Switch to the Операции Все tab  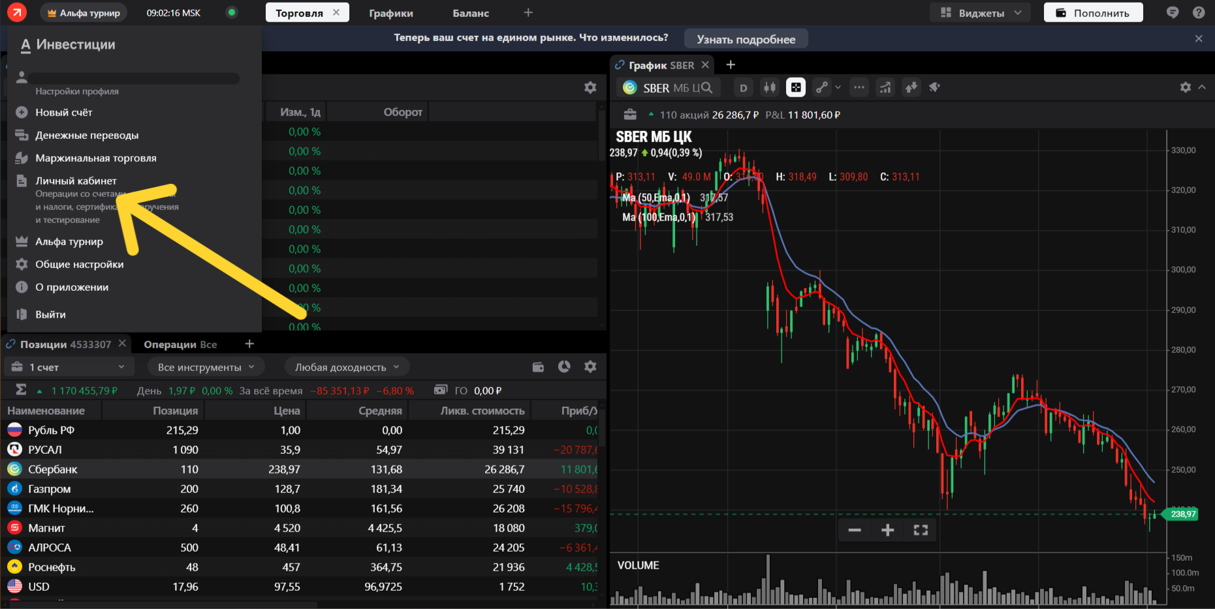(180, 344)
